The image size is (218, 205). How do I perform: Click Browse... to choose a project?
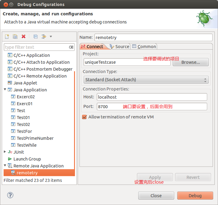pos(191,62)
